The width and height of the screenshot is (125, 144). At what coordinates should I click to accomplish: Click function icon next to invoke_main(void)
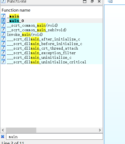tap(3, 35)
